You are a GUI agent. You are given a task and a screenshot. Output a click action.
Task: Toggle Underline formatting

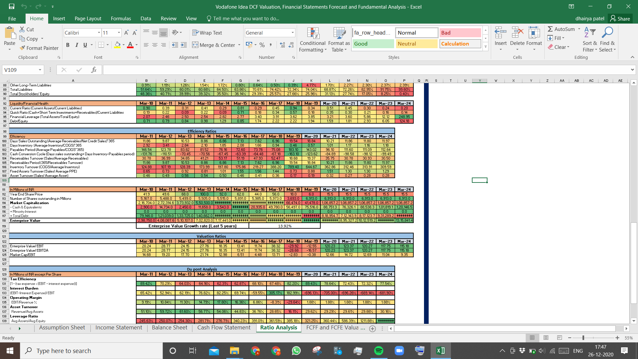click(85, 45)
